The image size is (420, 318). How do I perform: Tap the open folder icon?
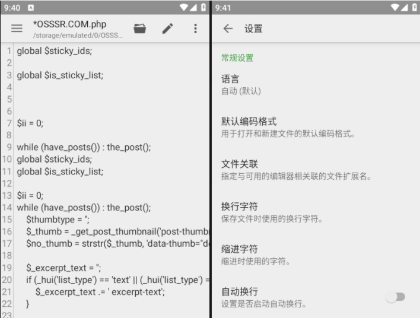click(x=140, y=28)
